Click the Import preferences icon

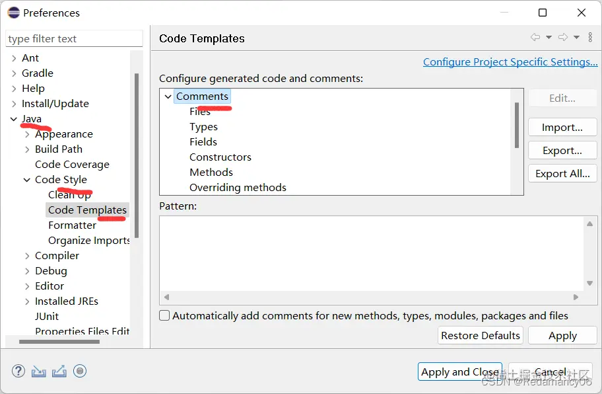click(38, 372)
